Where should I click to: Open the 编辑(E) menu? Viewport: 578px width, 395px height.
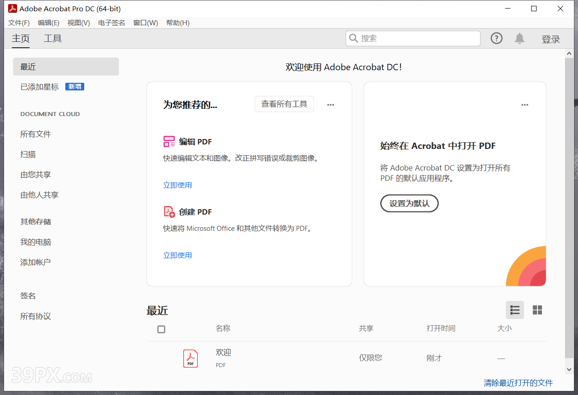click(x=49, y=23)
